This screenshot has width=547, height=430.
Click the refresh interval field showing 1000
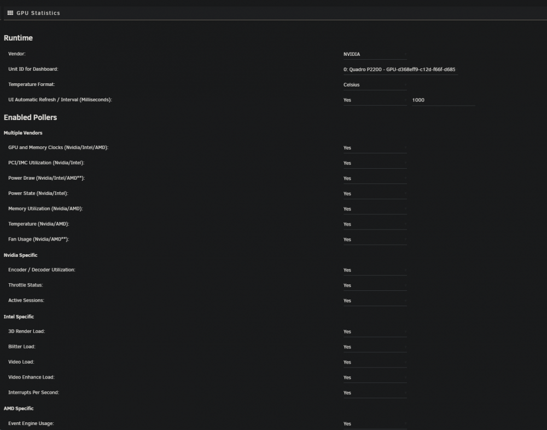[444, 100]
